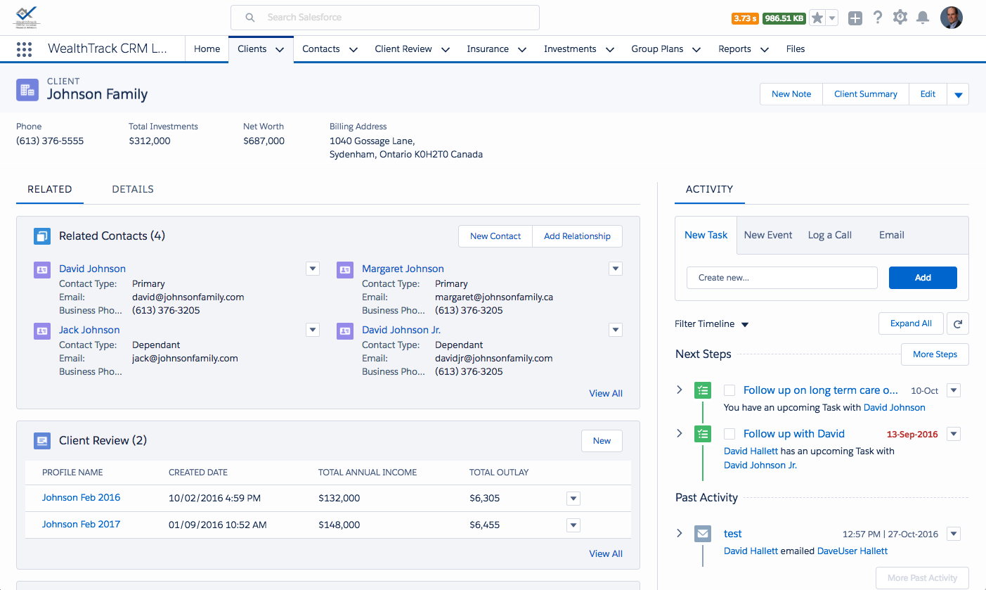Refresh the activity timeline
The height and width of the screenshot is (590, 986).
click(x=957, y=323)
